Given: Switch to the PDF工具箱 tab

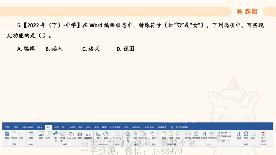Looking at the screenshot, I should tap(115, 127).
